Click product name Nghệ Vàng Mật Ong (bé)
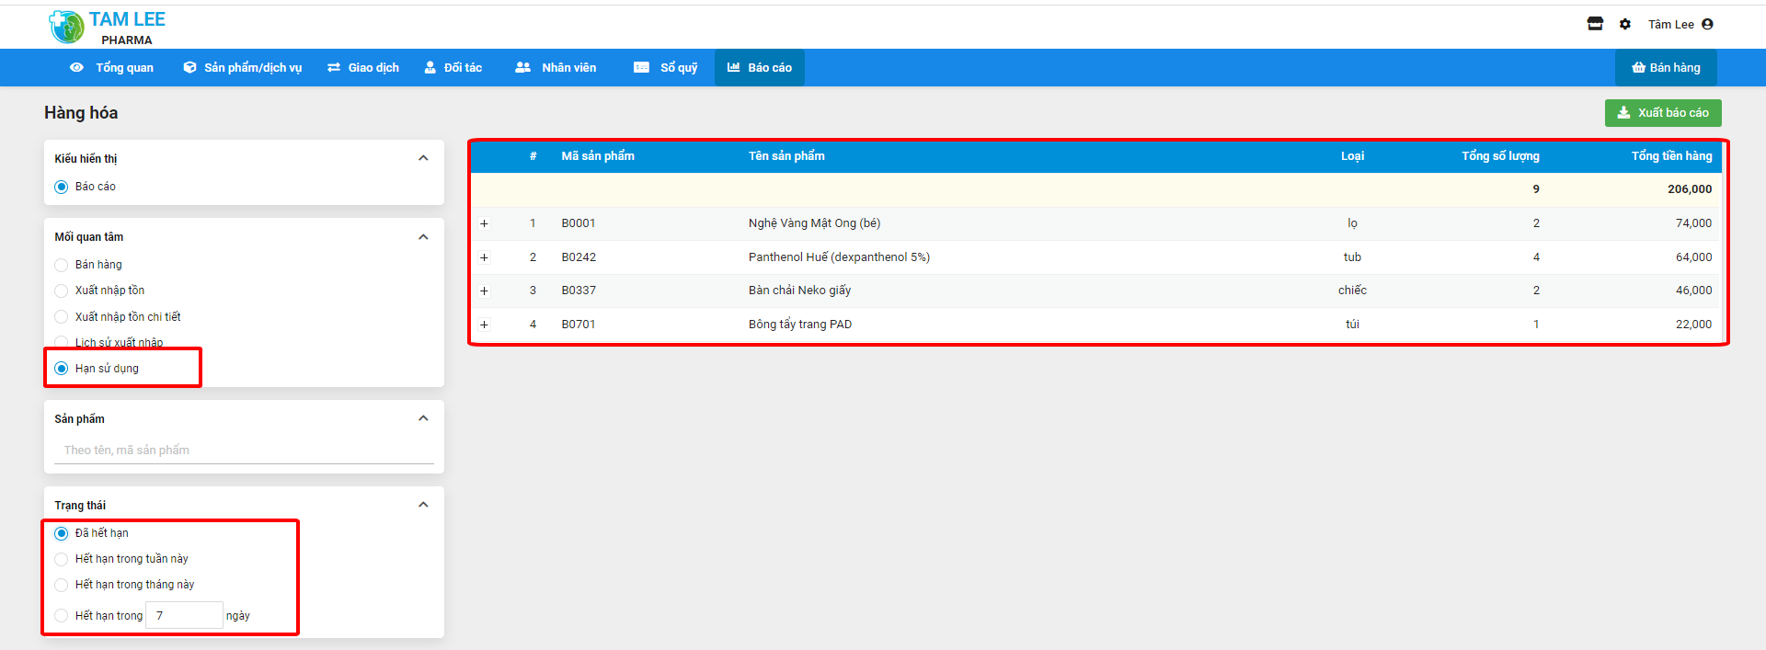Screen dimensions: 1766x650 [x=814, y=223]
